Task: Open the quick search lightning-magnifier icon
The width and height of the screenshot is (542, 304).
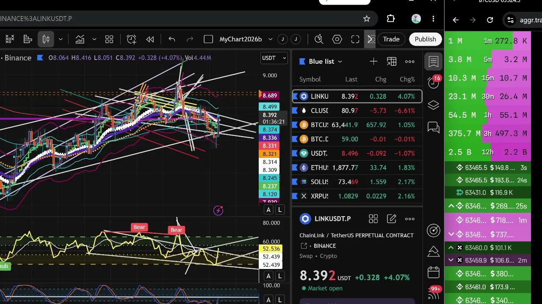Action: point(319,39)
